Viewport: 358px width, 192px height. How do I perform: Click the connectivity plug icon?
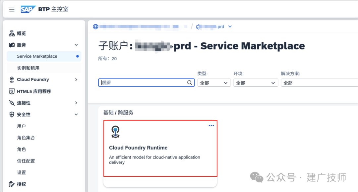click(12, 103)
